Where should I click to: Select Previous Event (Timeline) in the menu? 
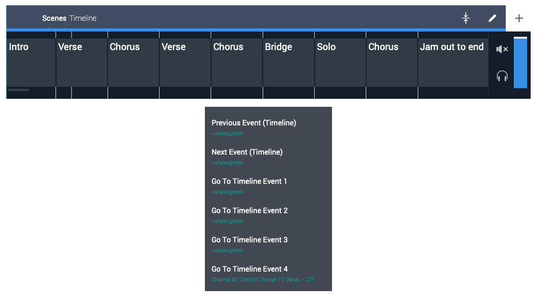tap(254, 123)
